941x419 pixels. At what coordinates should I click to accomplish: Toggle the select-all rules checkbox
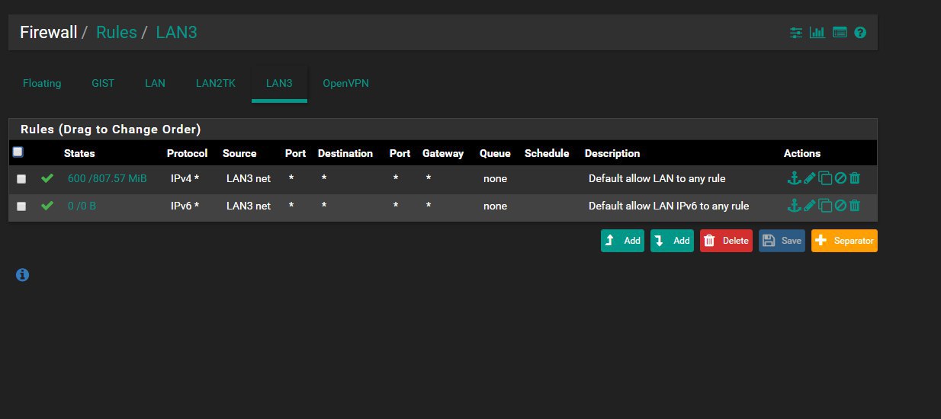18,152
